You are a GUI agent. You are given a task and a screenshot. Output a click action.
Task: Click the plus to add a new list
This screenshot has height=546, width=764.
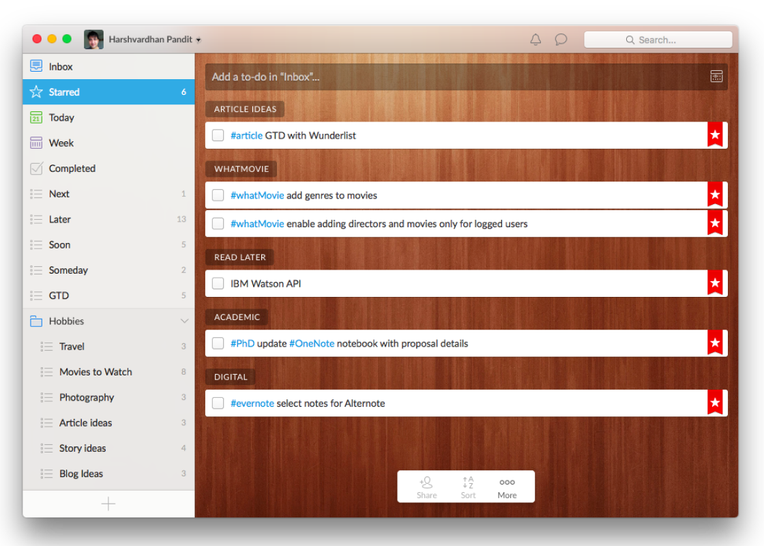point(108,504)
